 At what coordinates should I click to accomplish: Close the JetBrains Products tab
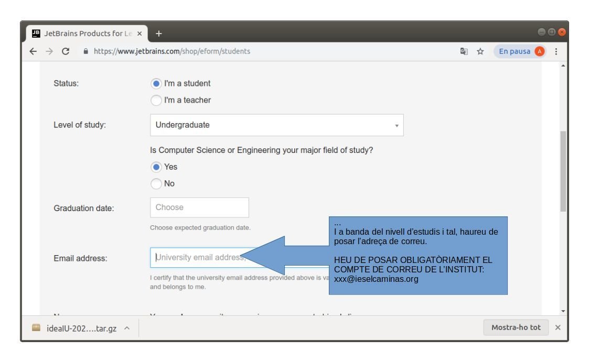click(140, 34)
